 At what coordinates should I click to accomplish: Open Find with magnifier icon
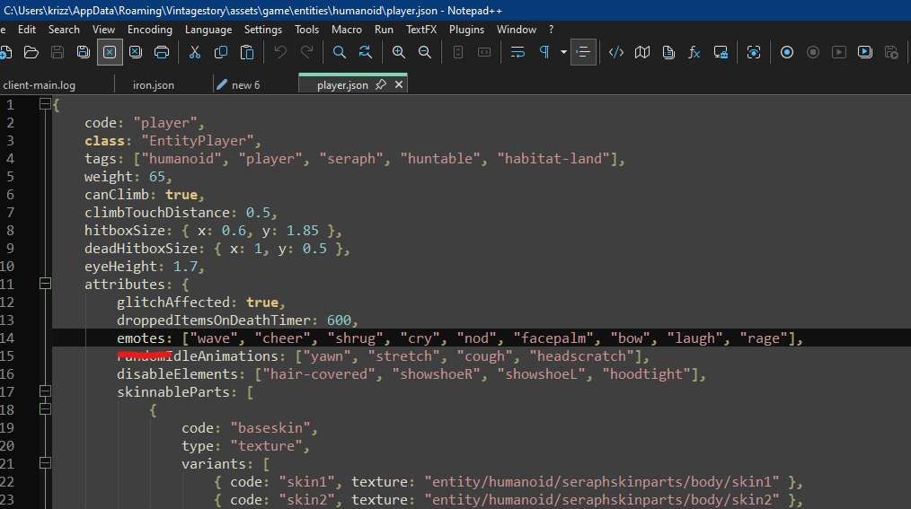(x=340, y=52)
